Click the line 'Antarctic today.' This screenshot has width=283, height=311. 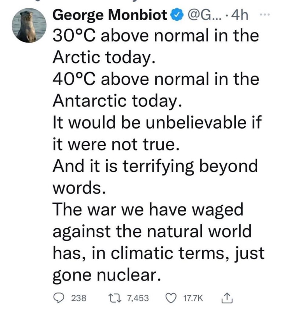pyautogui.click(x=117, y=100)
